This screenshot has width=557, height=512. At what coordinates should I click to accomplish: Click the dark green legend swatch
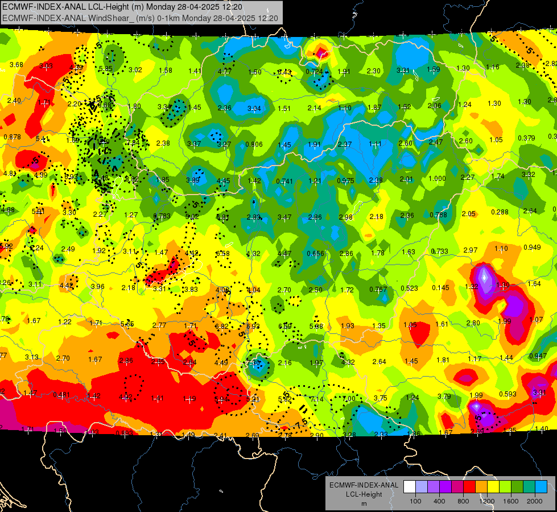tap(517, 486)
